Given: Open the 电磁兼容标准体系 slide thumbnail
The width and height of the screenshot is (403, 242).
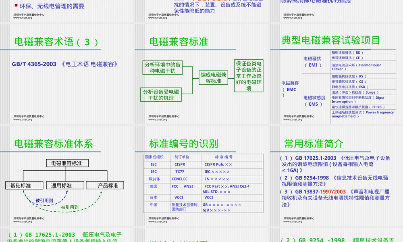Looking at the screenshot, I should click(66, 176).
